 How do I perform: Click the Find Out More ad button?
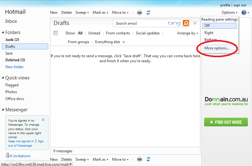(226, 122)
